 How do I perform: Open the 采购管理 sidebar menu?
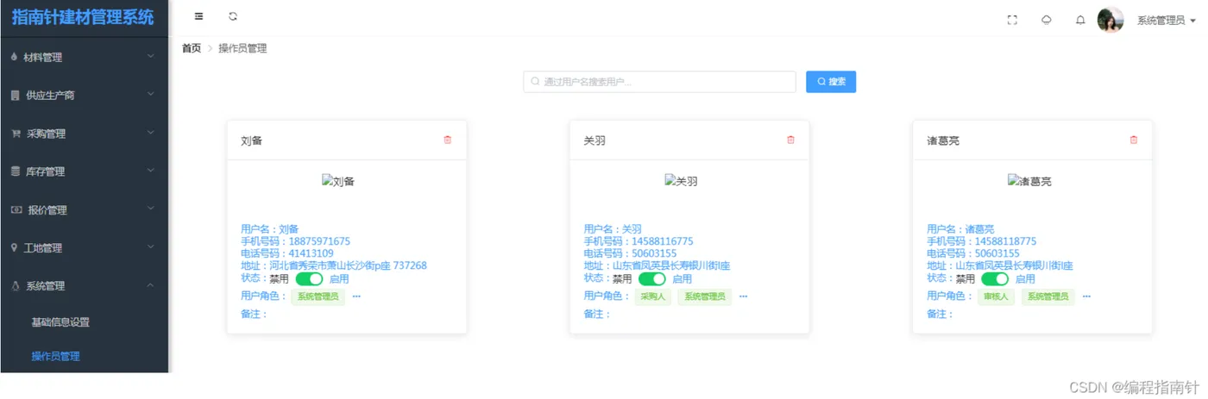85,134
